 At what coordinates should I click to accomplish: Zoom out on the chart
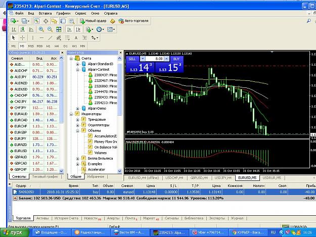pyautogui.click(x=50, y=29)
